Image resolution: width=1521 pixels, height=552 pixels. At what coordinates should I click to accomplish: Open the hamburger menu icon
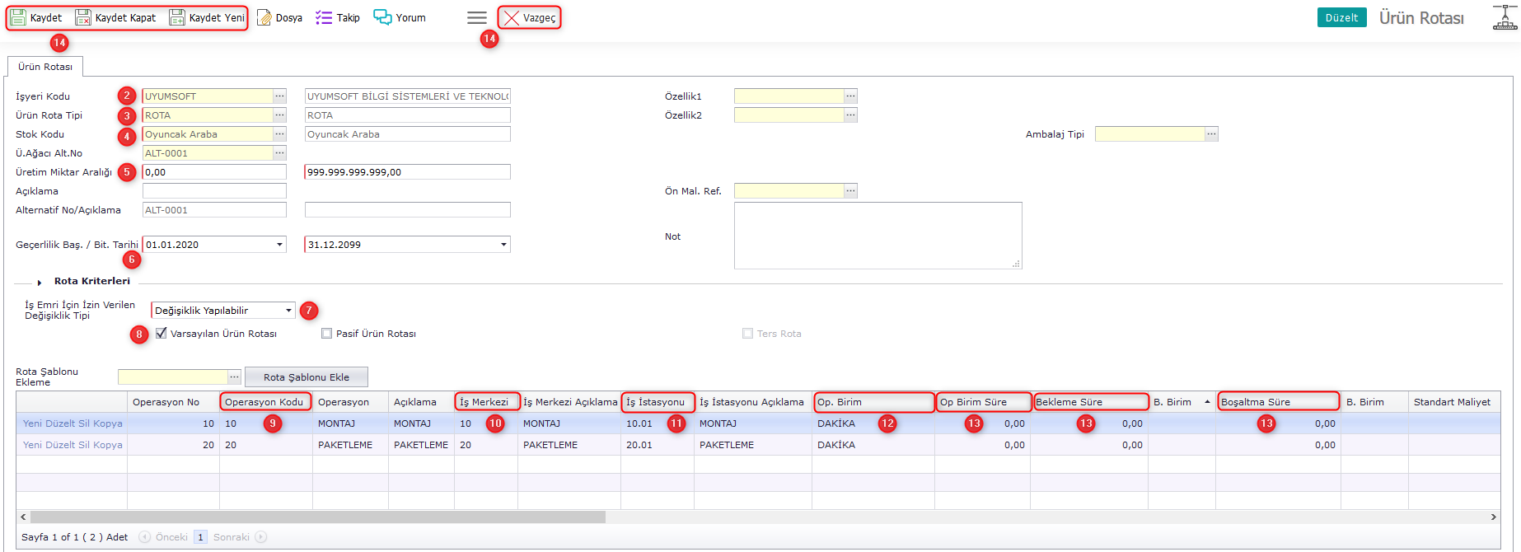[x=476, y=17]
